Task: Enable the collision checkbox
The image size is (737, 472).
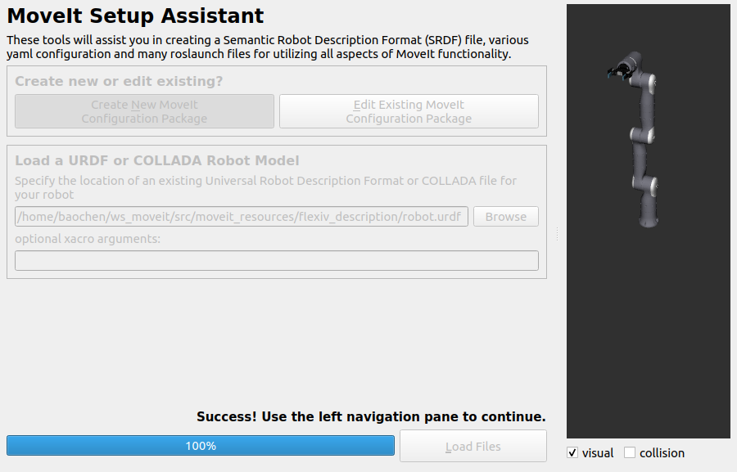Action: [x=630, y=452]
